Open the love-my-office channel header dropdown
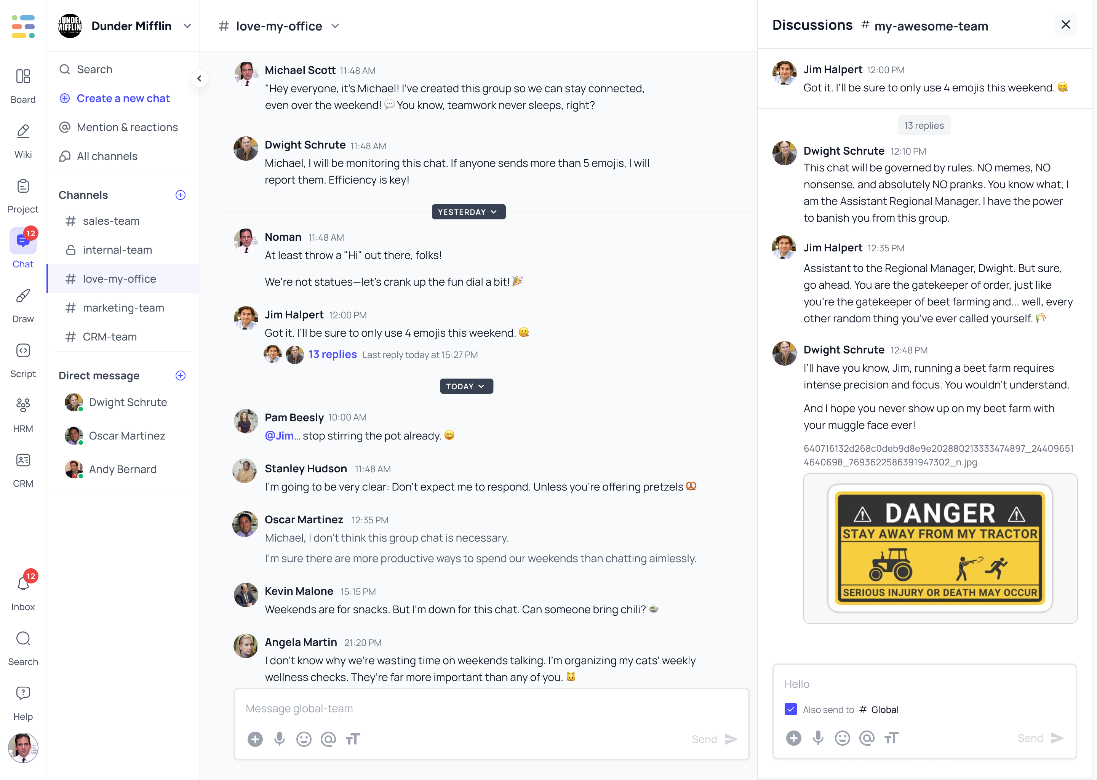This screenshot has height=780, width=1097. point(335,26)
